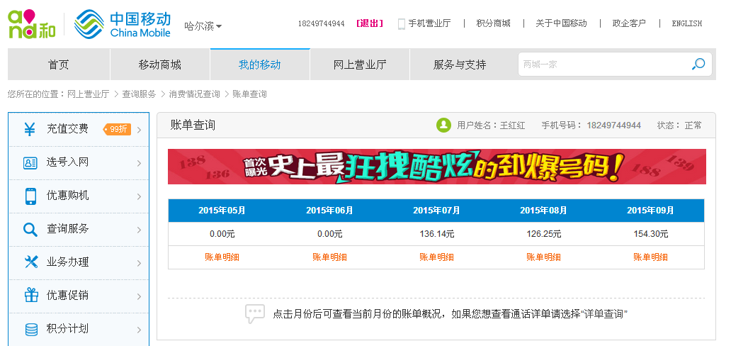Expand the 选号入网 chevron arrow
731x346 pixels.
139,163
